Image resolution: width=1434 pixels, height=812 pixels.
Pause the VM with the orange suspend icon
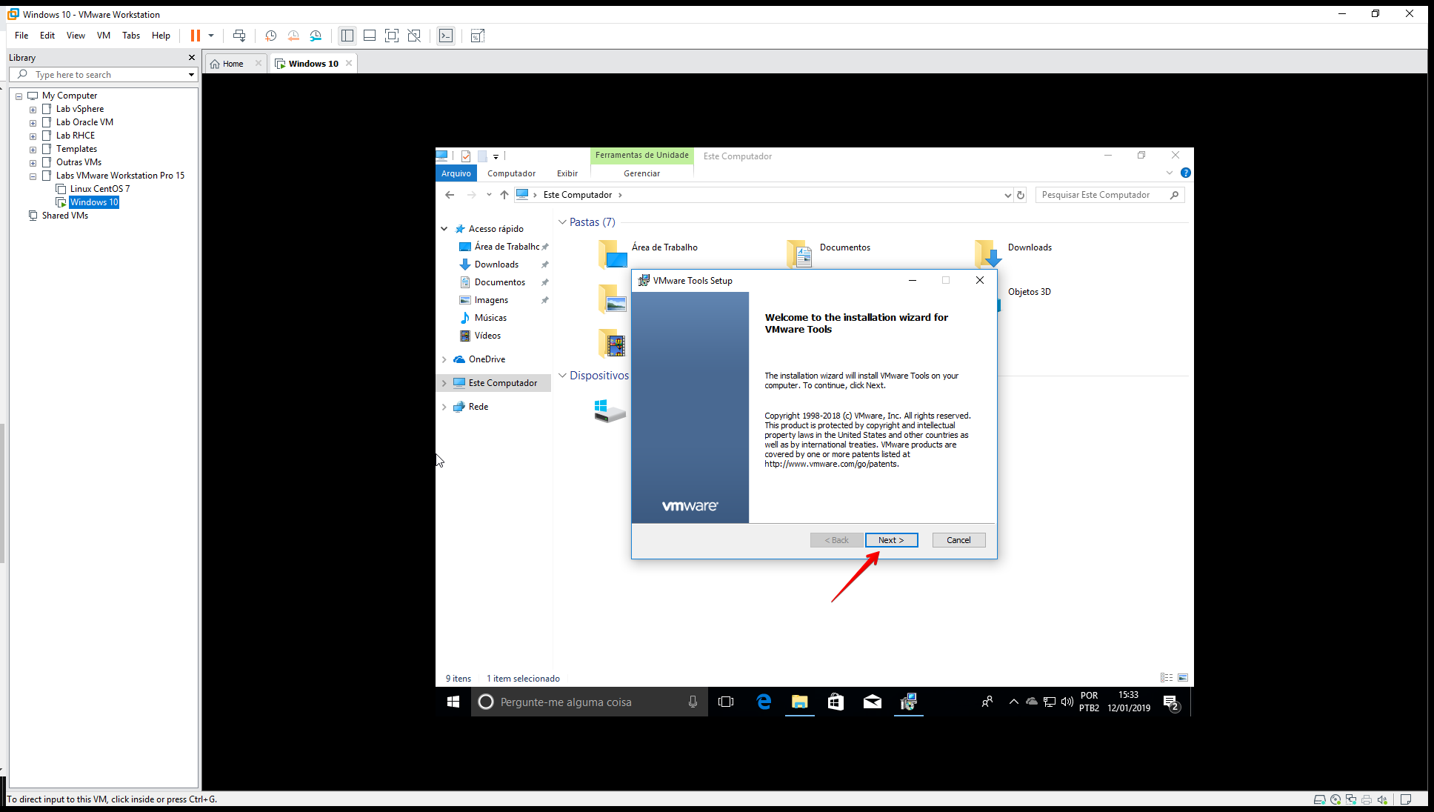click(x=196, y=36)
